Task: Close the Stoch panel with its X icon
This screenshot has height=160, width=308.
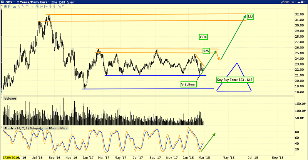Action: 2,127
